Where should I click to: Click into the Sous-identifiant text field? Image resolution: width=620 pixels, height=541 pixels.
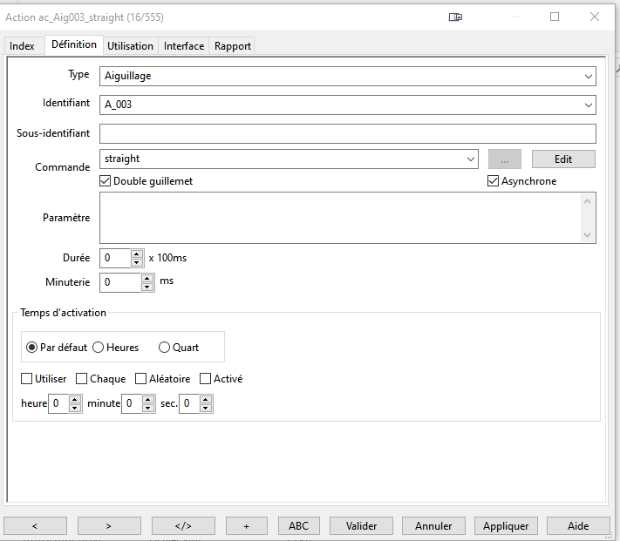click(347, 133)
